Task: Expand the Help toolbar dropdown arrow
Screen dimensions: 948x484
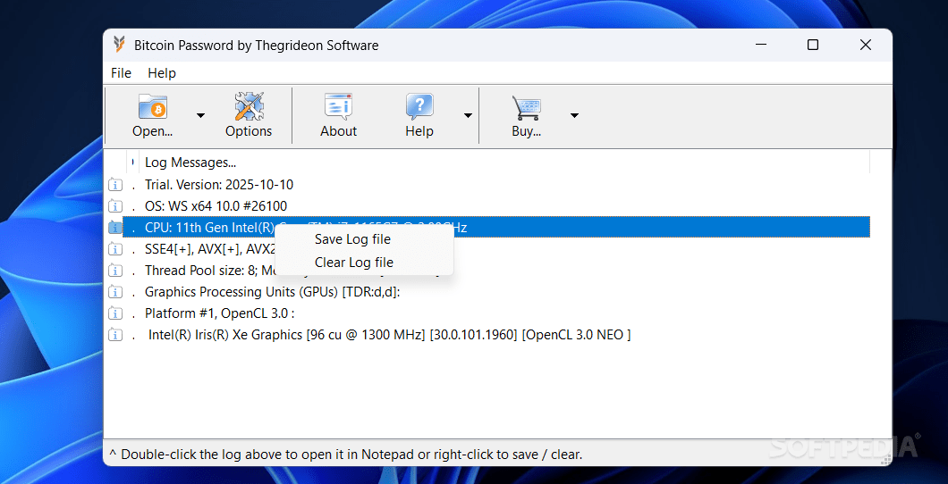Action: [x=468, y=116]
